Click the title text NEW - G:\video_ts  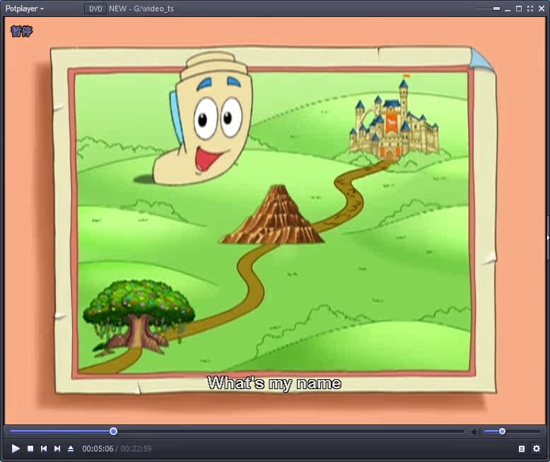click(x=141, y=8)
